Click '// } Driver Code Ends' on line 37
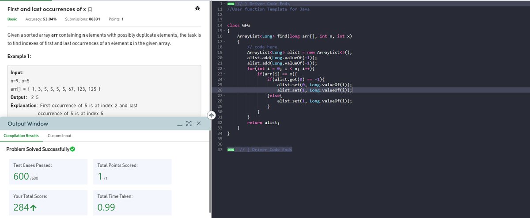This screenshot has height=218, width=530. (265, 150)
